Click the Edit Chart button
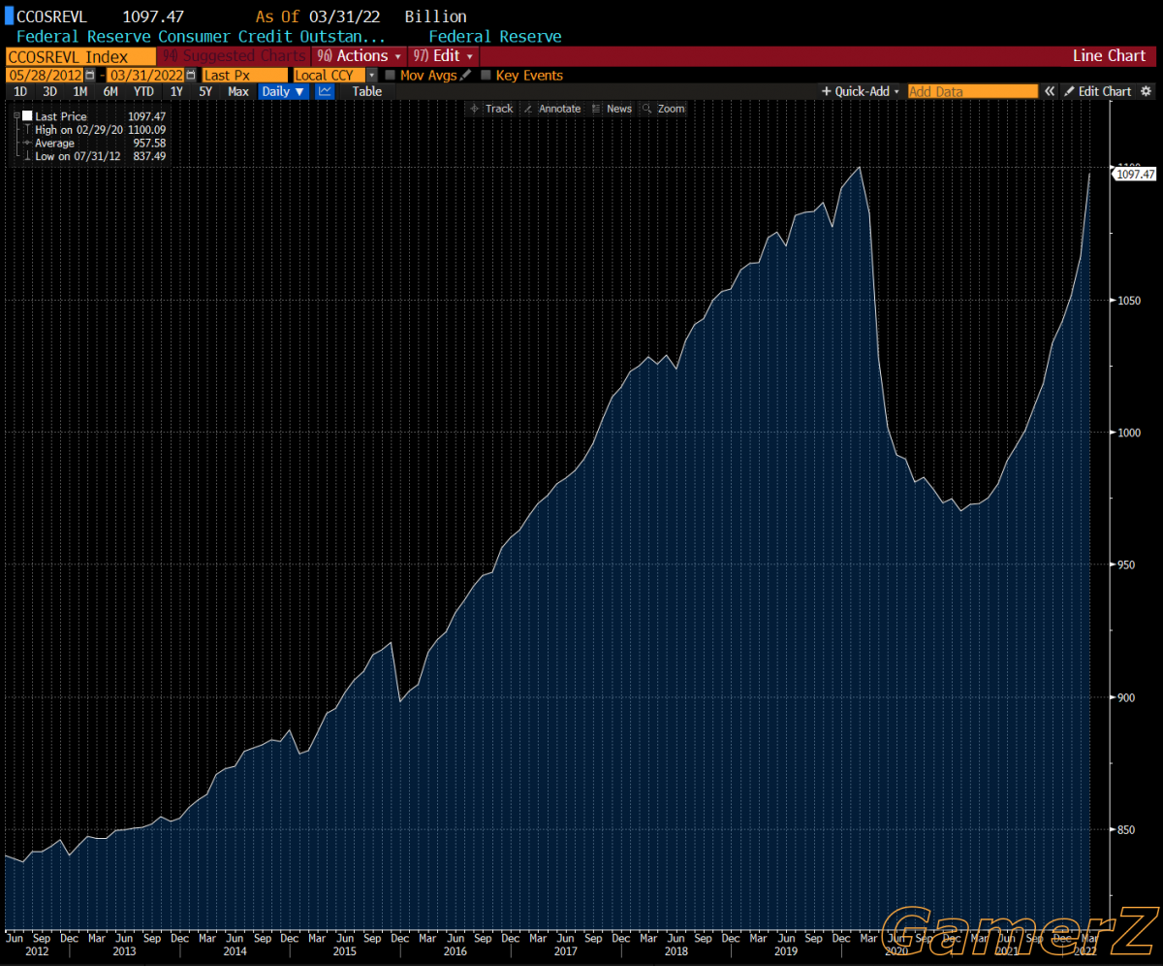The width and height of the screenshot is (1163, 966). (1097, 91)
